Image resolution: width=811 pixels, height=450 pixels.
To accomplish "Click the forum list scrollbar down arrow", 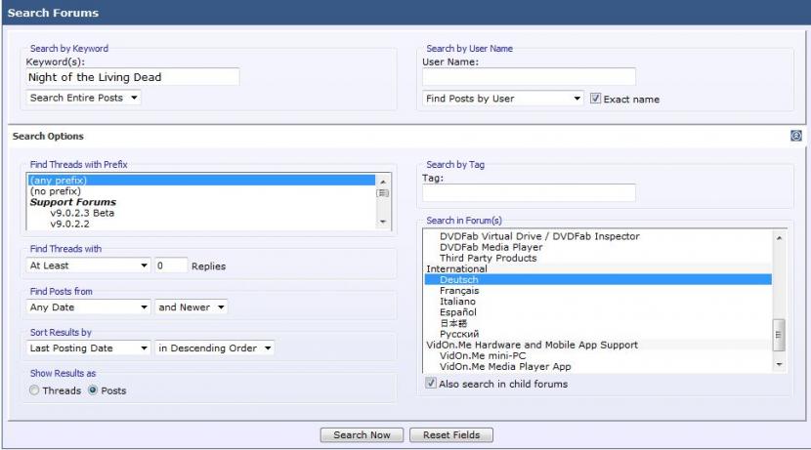I will [x=779, y=364].
